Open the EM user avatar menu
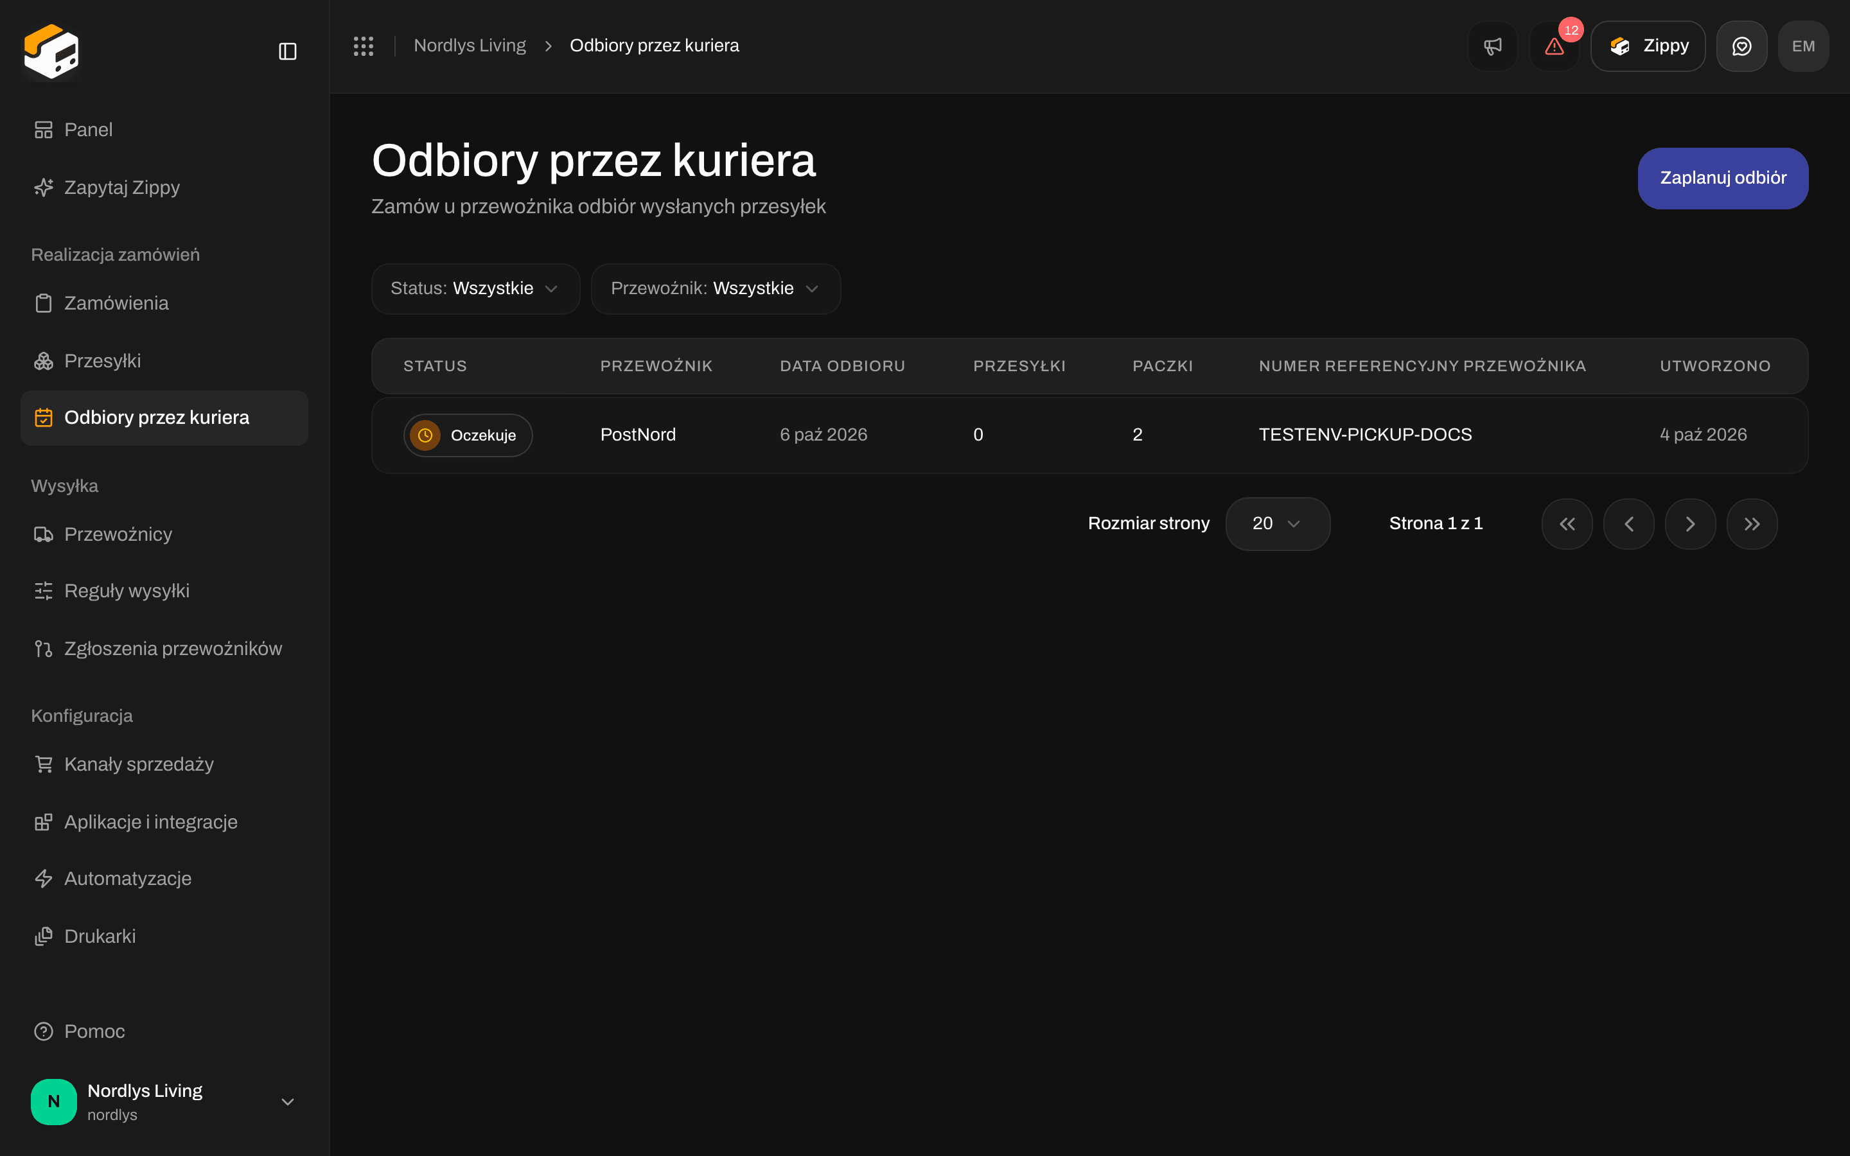 click(1803, 46)
